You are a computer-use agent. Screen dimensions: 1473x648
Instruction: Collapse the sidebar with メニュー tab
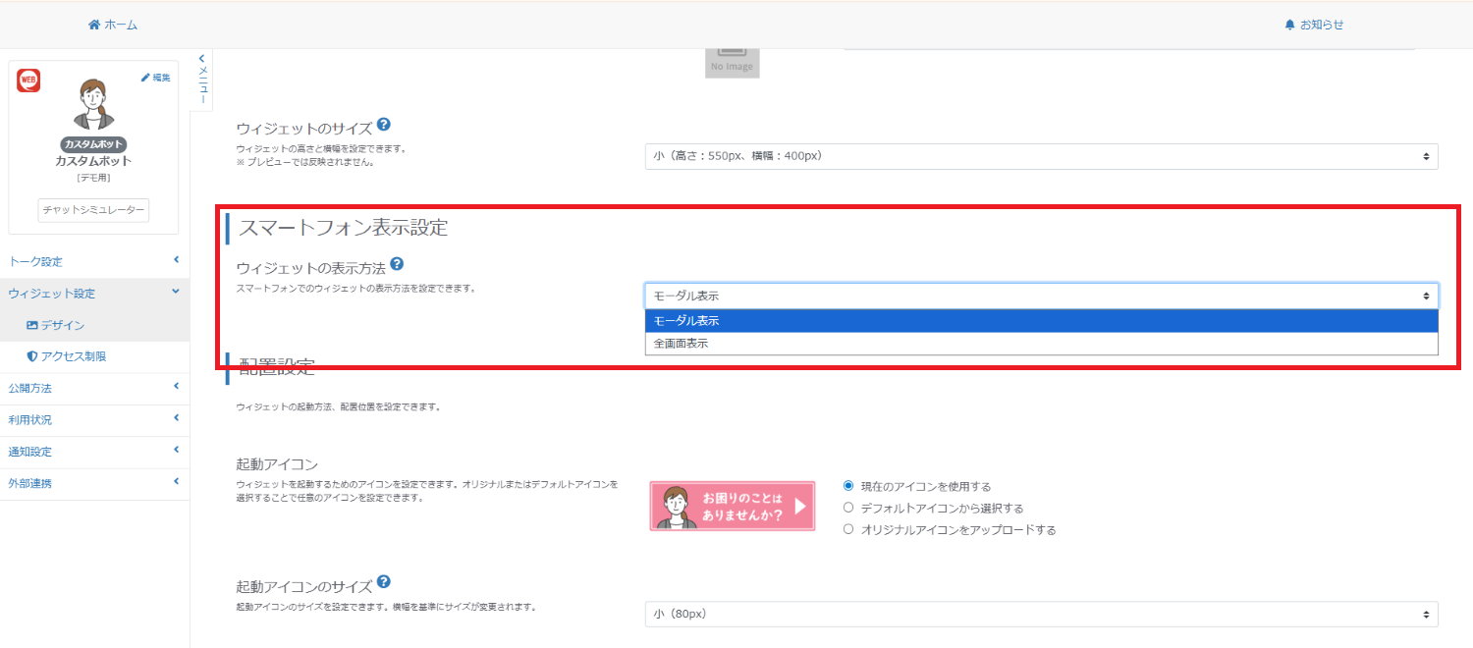click(202, 79)
